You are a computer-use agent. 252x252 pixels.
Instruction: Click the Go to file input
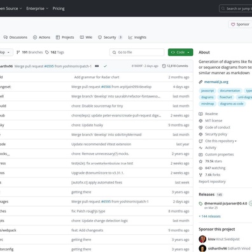[137, 52]
